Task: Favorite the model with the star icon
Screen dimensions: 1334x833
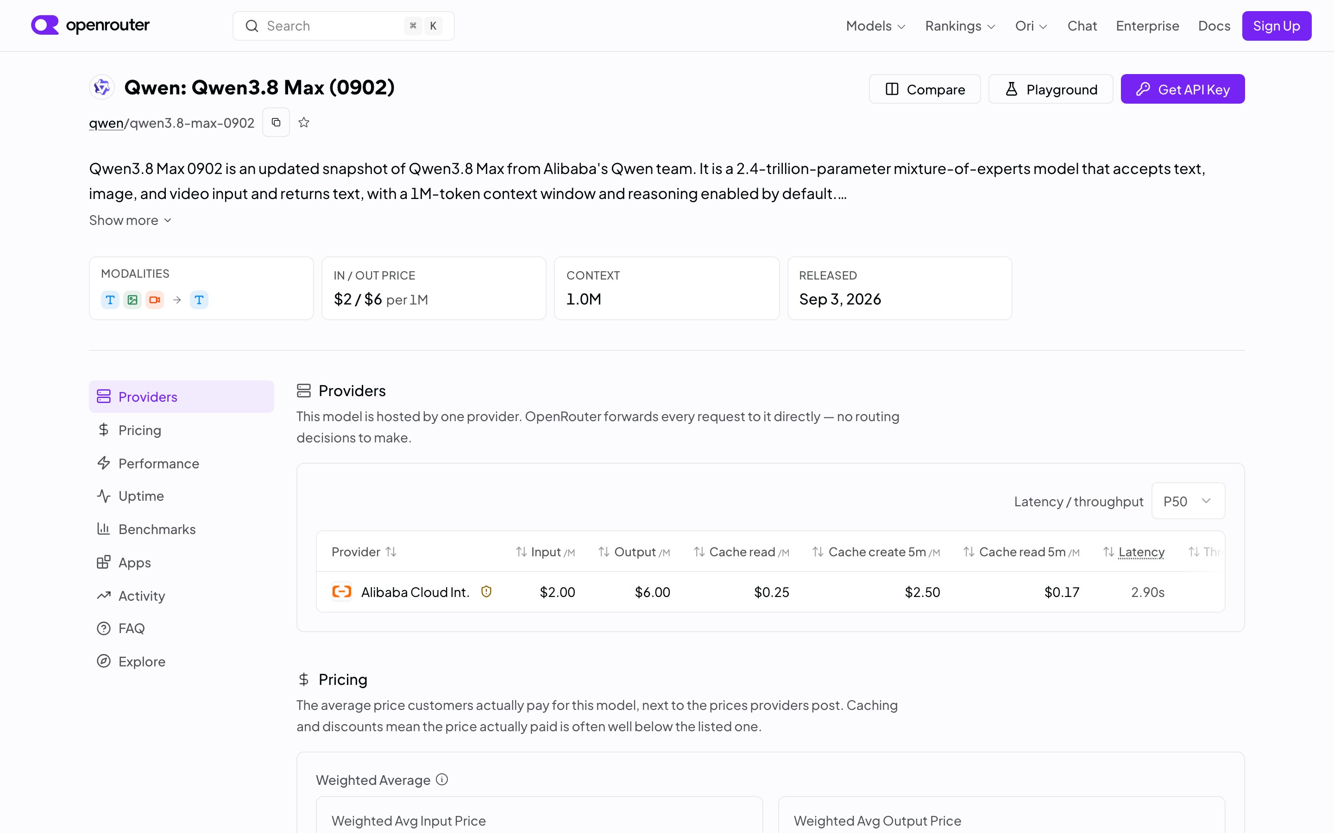Action: pyautogui.click(x=304, y=122)
